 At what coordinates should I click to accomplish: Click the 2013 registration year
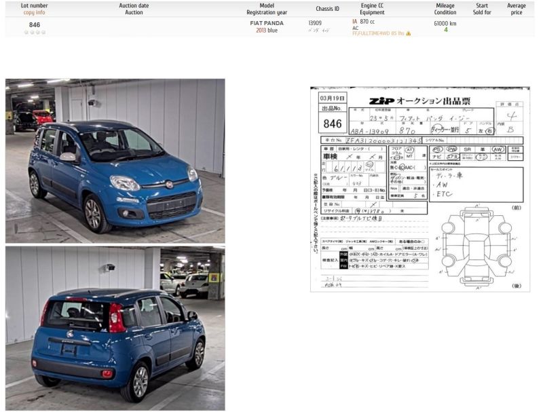[x=261, y=31]
